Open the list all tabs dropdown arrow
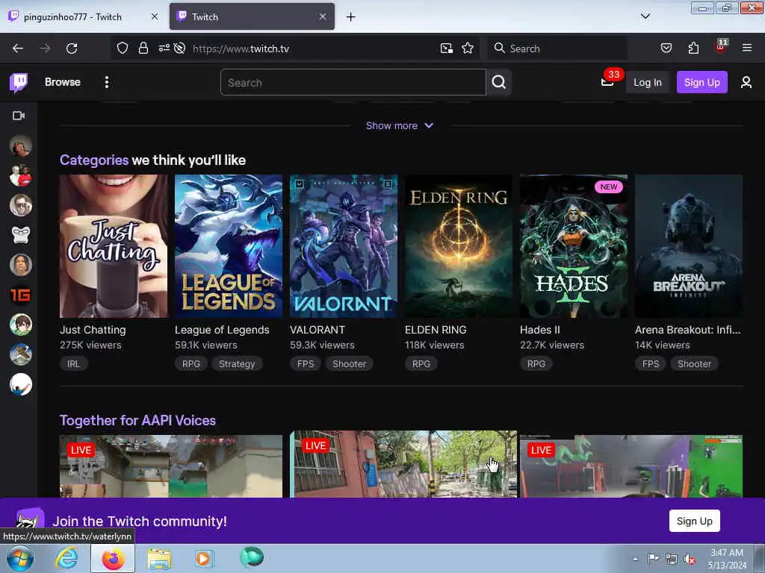 point(645,16)
